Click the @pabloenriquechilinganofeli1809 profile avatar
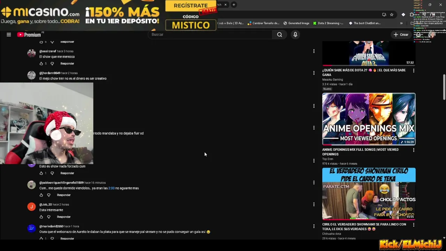The image size is (446, 251). [x=32, y=185]
